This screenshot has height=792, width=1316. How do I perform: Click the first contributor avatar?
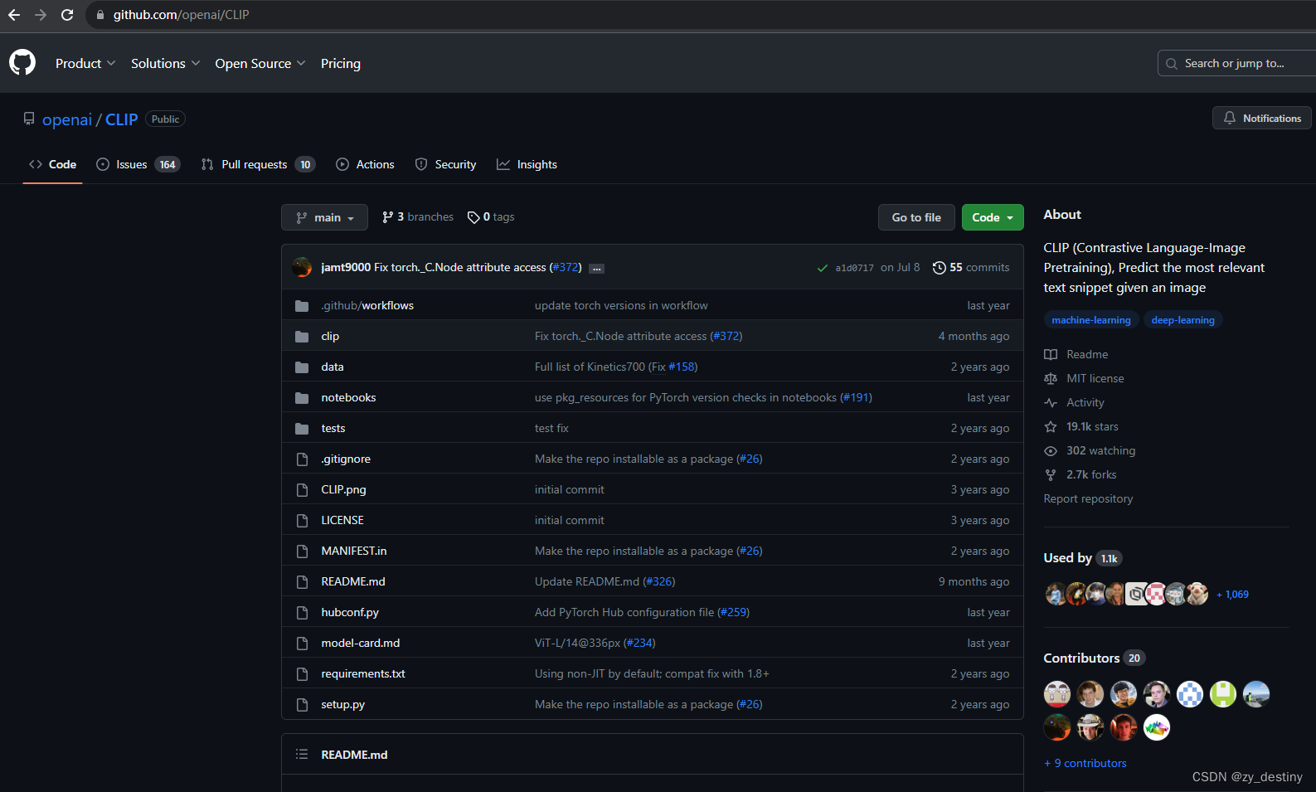click(1057, 693)
